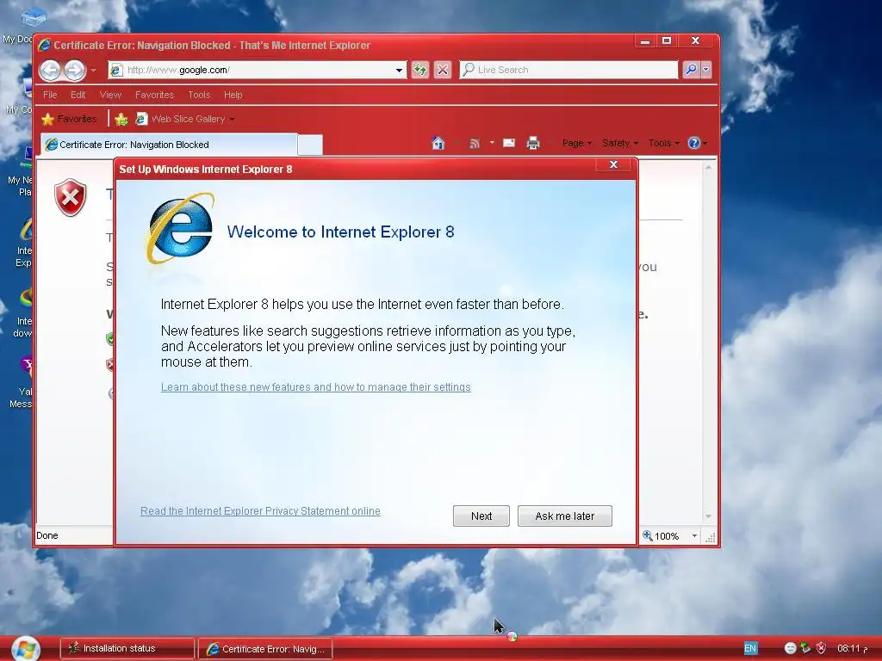Open Favorites center star button
The width and height of the screenshot is (882, 661).
click(70, 119)
